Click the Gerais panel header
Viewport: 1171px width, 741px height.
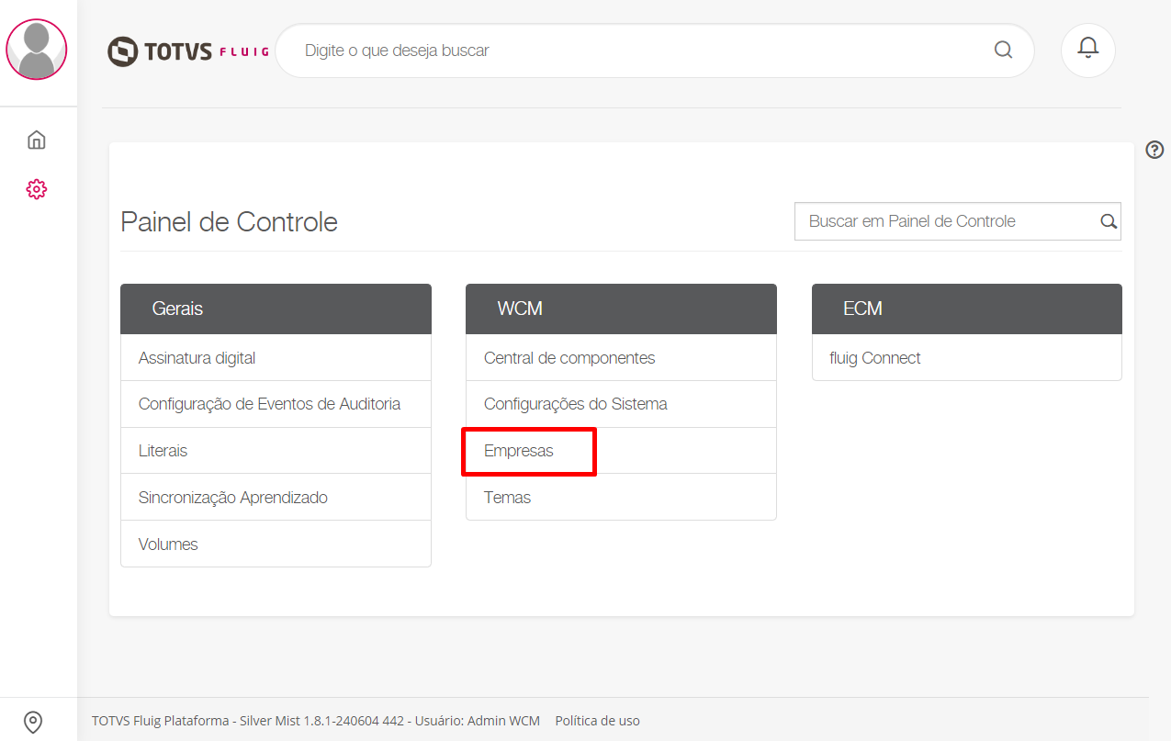[x=276, y=309]
